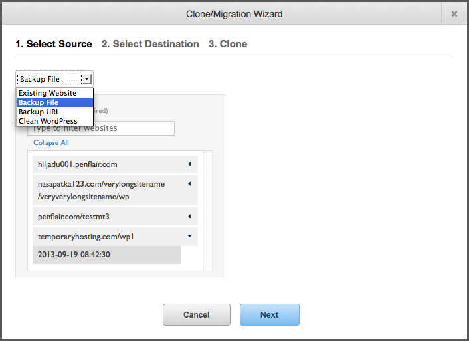
Task: Expand the penflair.com/testmt3 arrow
Action: coord(189,217)
